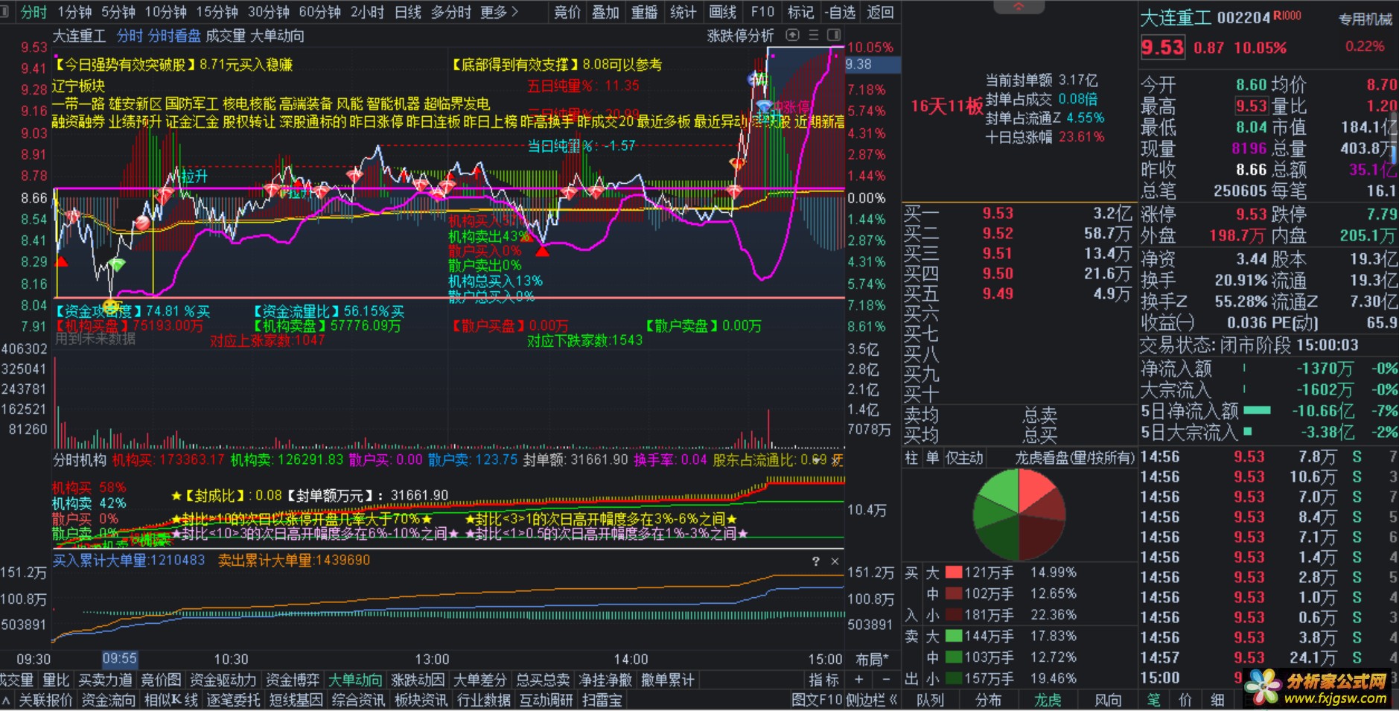Screen dimensions: 1399x711
Task: Click the 分时看盘 label in chart header
Action: tap(174, 35)
